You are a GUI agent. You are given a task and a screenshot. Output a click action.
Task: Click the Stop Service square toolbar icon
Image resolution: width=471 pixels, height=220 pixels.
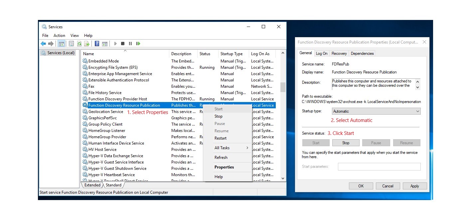pos(123,44)
